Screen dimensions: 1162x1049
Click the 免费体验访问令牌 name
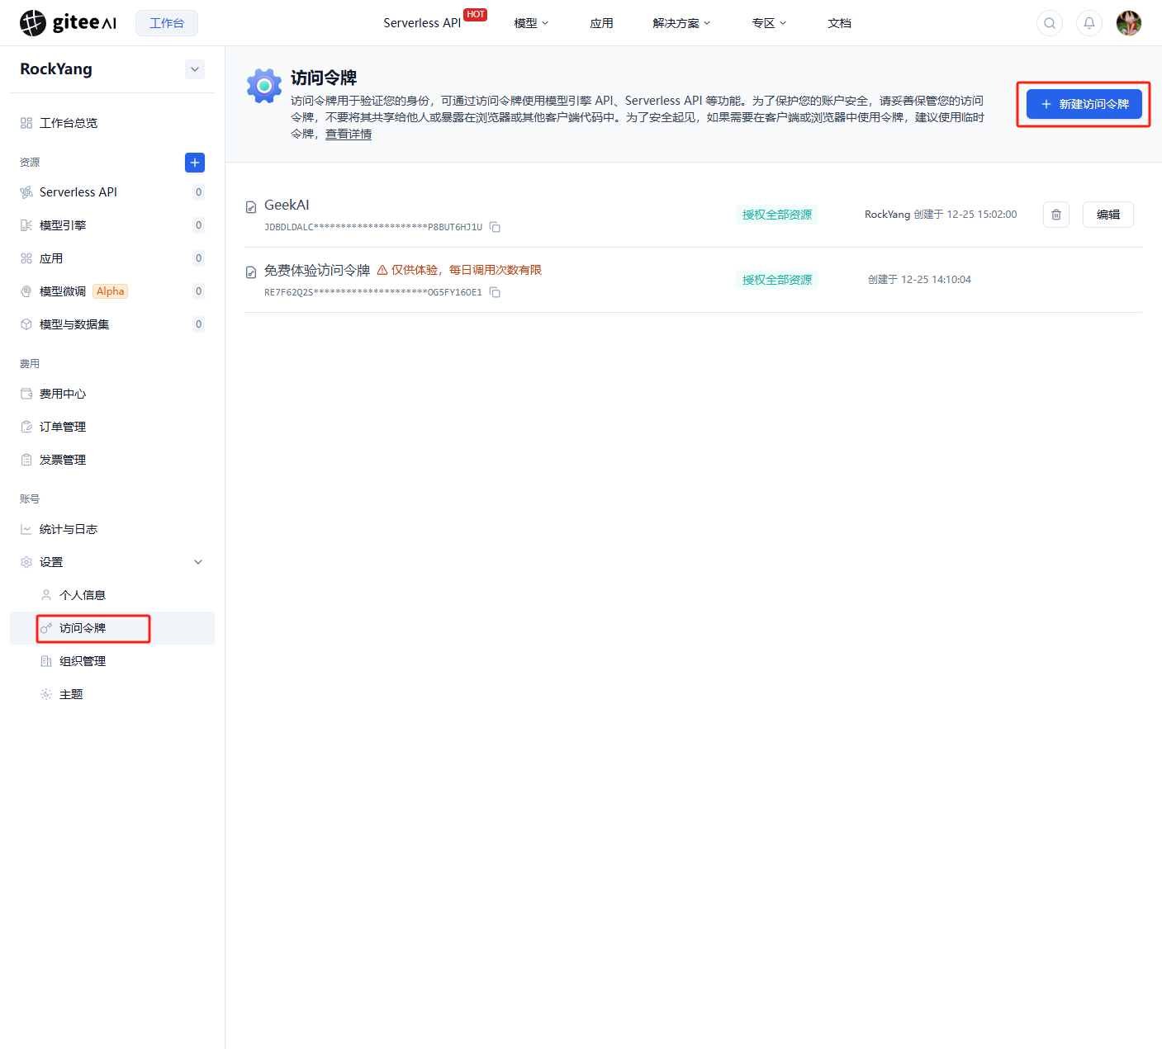[x=317, y=271]
